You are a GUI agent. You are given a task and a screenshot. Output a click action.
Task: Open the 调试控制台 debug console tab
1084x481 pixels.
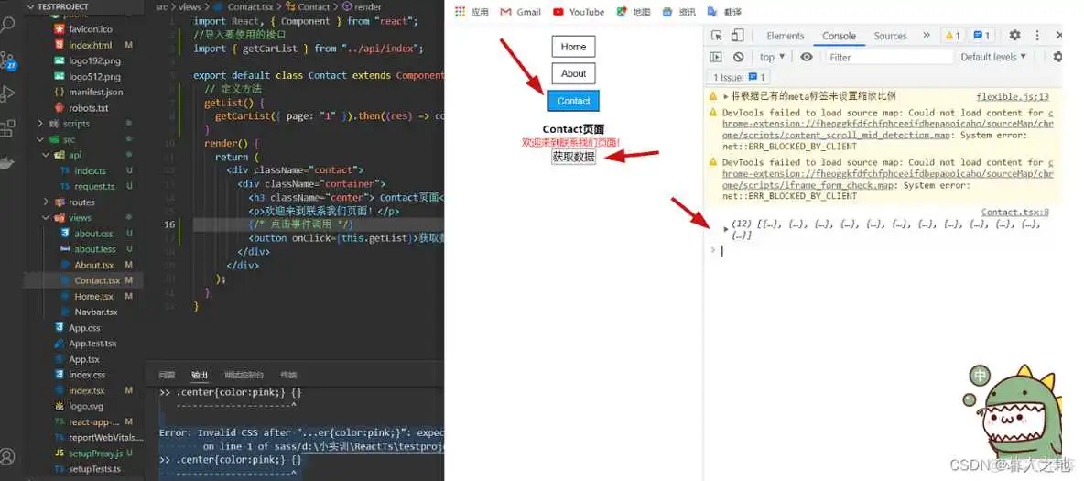(x=244, y=375)
